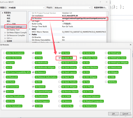Close the Qt Modules dialog
This screenshot has width=133, height=118.
tap(130, 45)
